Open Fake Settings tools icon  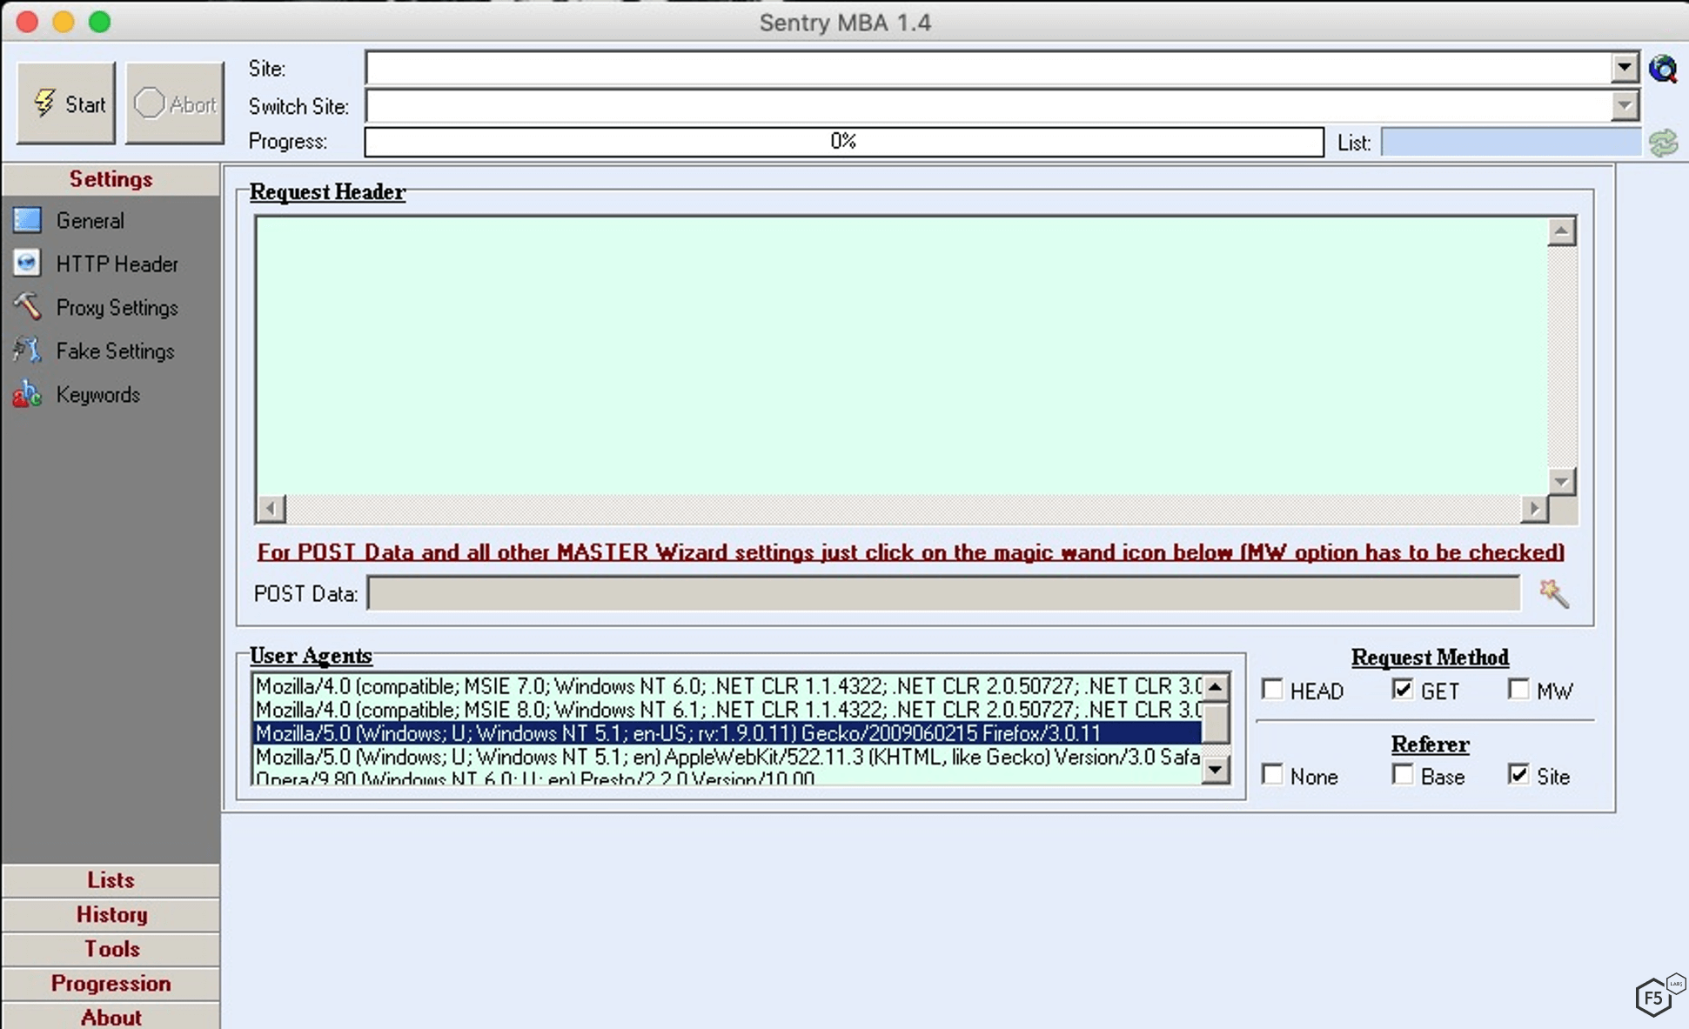point(27,351)
